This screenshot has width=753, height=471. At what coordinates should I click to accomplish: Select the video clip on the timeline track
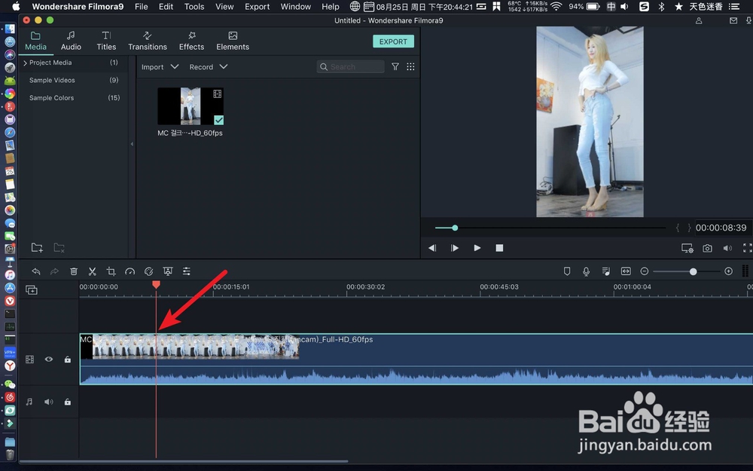[x=416, y=359]
